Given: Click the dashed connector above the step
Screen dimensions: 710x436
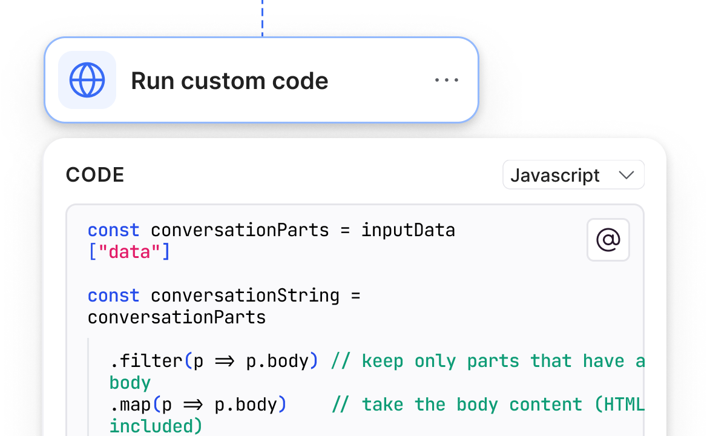Looking at the screenshot, I should click(261, 15).
